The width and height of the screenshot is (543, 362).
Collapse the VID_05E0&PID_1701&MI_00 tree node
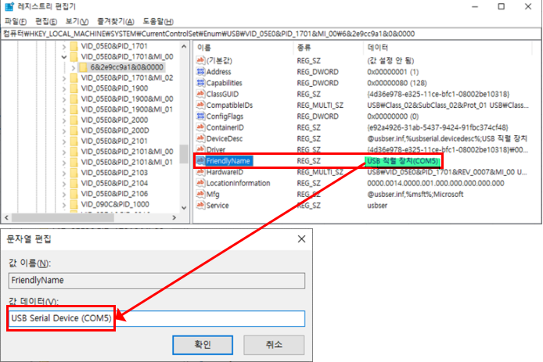[63, 56]
